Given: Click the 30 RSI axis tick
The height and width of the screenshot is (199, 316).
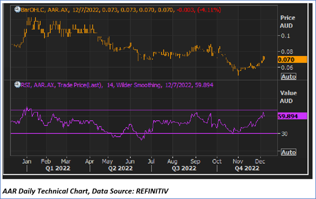Looking at the screenshot, I should [284, 134].
